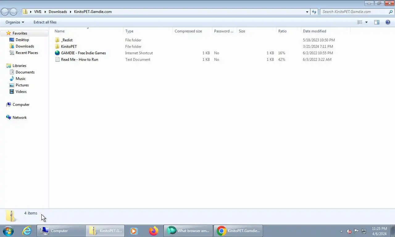Go forward with the Forward arrow button
This screenshot has width=395, height=237.
pyautogui.click(x=14, y=12)
